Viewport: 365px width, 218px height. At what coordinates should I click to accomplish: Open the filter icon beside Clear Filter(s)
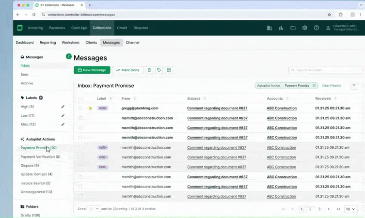(x=354, y=86)
